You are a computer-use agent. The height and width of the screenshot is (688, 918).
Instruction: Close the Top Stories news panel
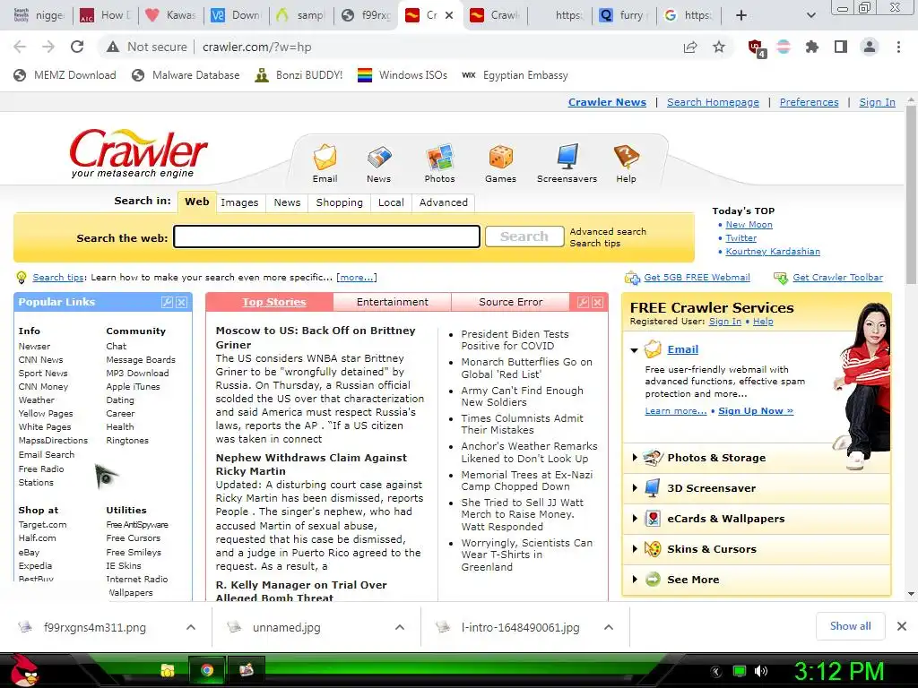point(597,302)
